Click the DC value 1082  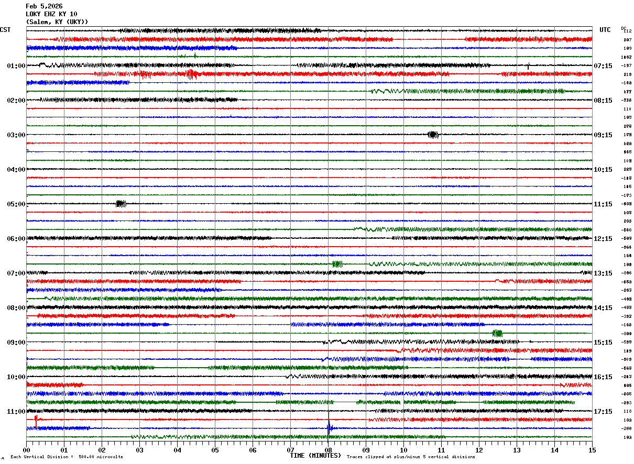[627, 57]
